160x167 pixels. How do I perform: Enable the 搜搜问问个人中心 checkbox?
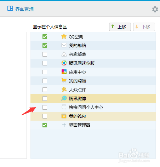coord(45,107)
